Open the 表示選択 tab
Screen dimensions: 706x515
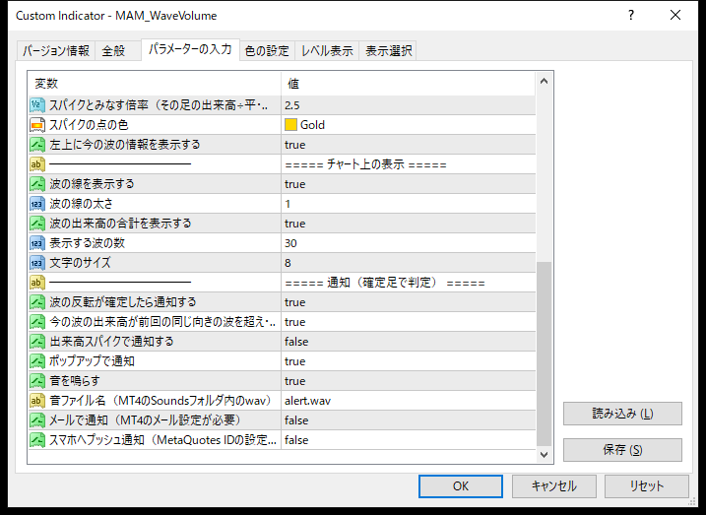coord(388,50)
